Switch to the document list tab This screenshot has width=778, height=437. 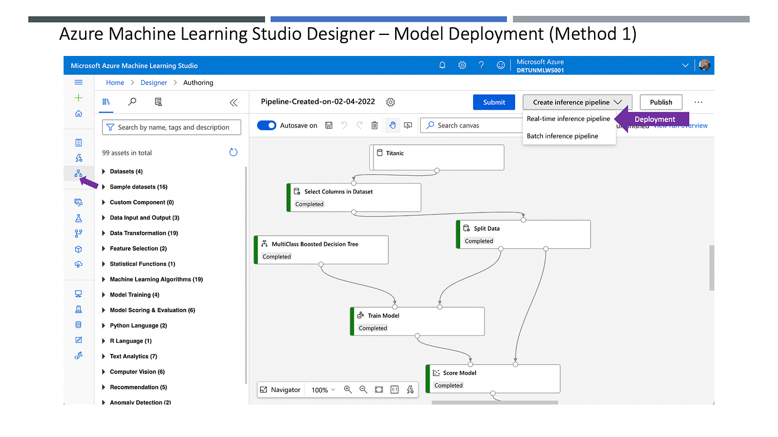158,102
